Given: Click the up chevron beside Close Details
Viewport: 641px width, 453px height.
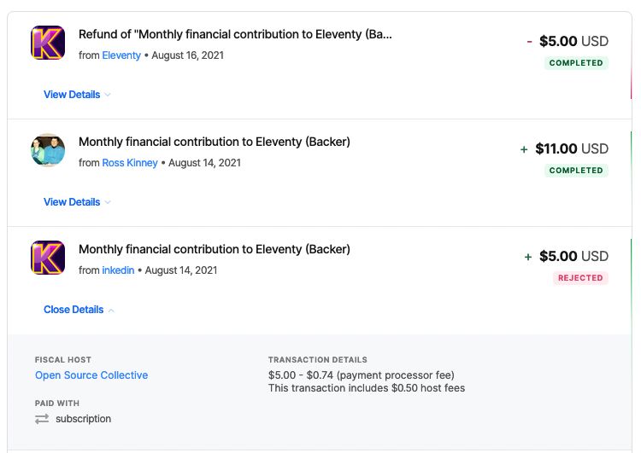Looking at the screenshot, I should click(x=111, y=311).
